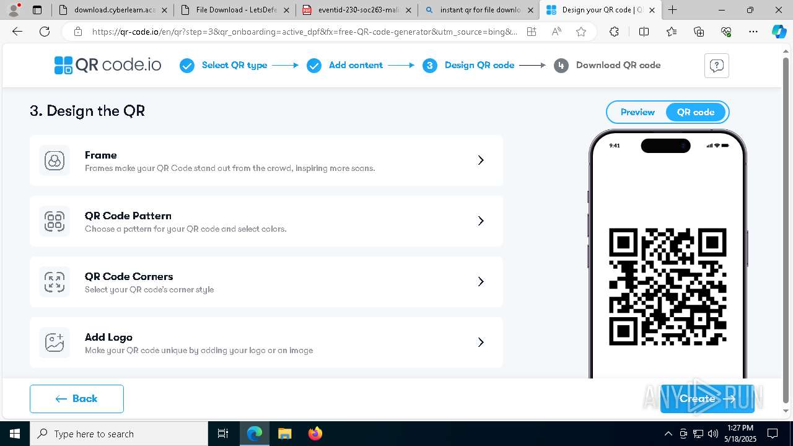Click 'Make your QR code unique' description
This screenshot has height=446, width=793.
pyautogui.click(x=199, y=351)
